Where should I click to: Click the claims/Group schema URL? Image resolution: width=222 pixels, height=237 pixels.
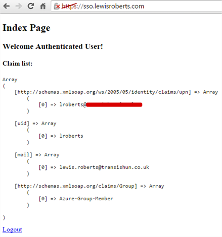[x=76, y=186]
